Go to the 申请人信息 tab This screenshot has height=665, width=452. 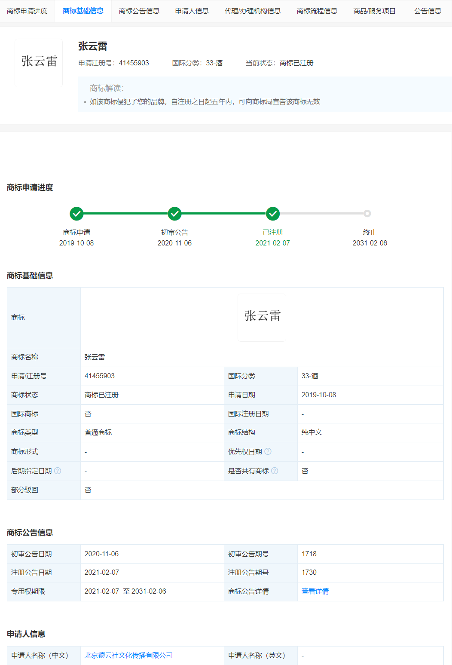pyautogui.click(x=192, y=11)
